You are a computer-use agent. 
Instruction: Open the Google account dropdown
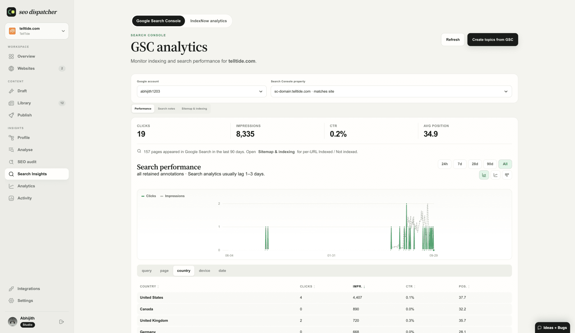(x=202, y=92)
